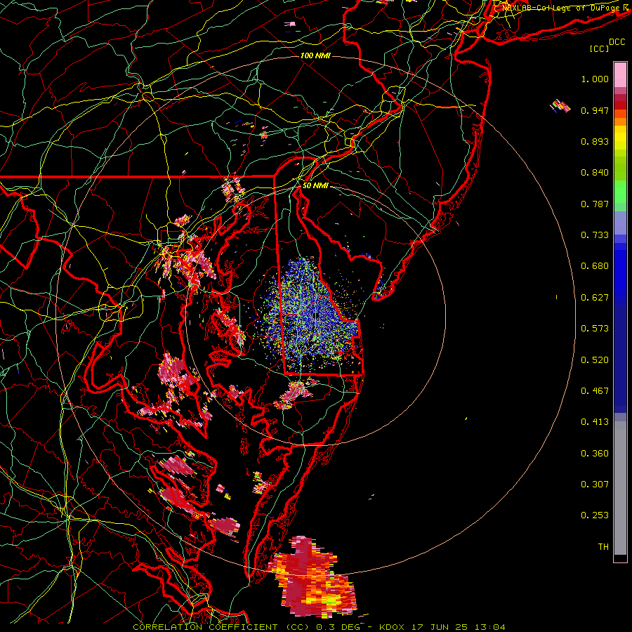
Task: Click the 13:04 timestamp
Action: click(x=490, y=627)
